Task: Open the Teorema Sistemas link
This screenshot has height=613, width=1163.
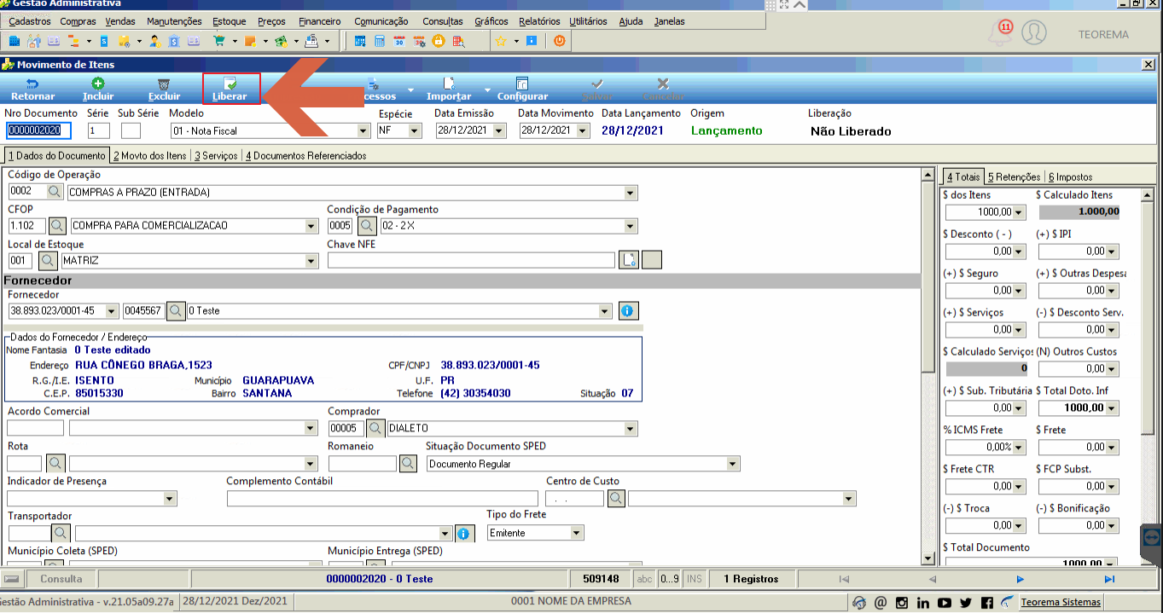Action: pos(1061,603)
